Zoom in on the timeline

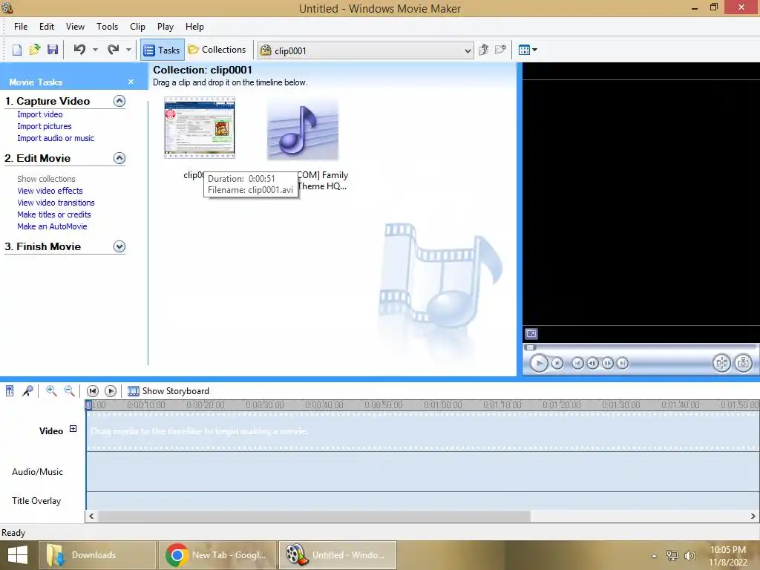coord(51,390)
